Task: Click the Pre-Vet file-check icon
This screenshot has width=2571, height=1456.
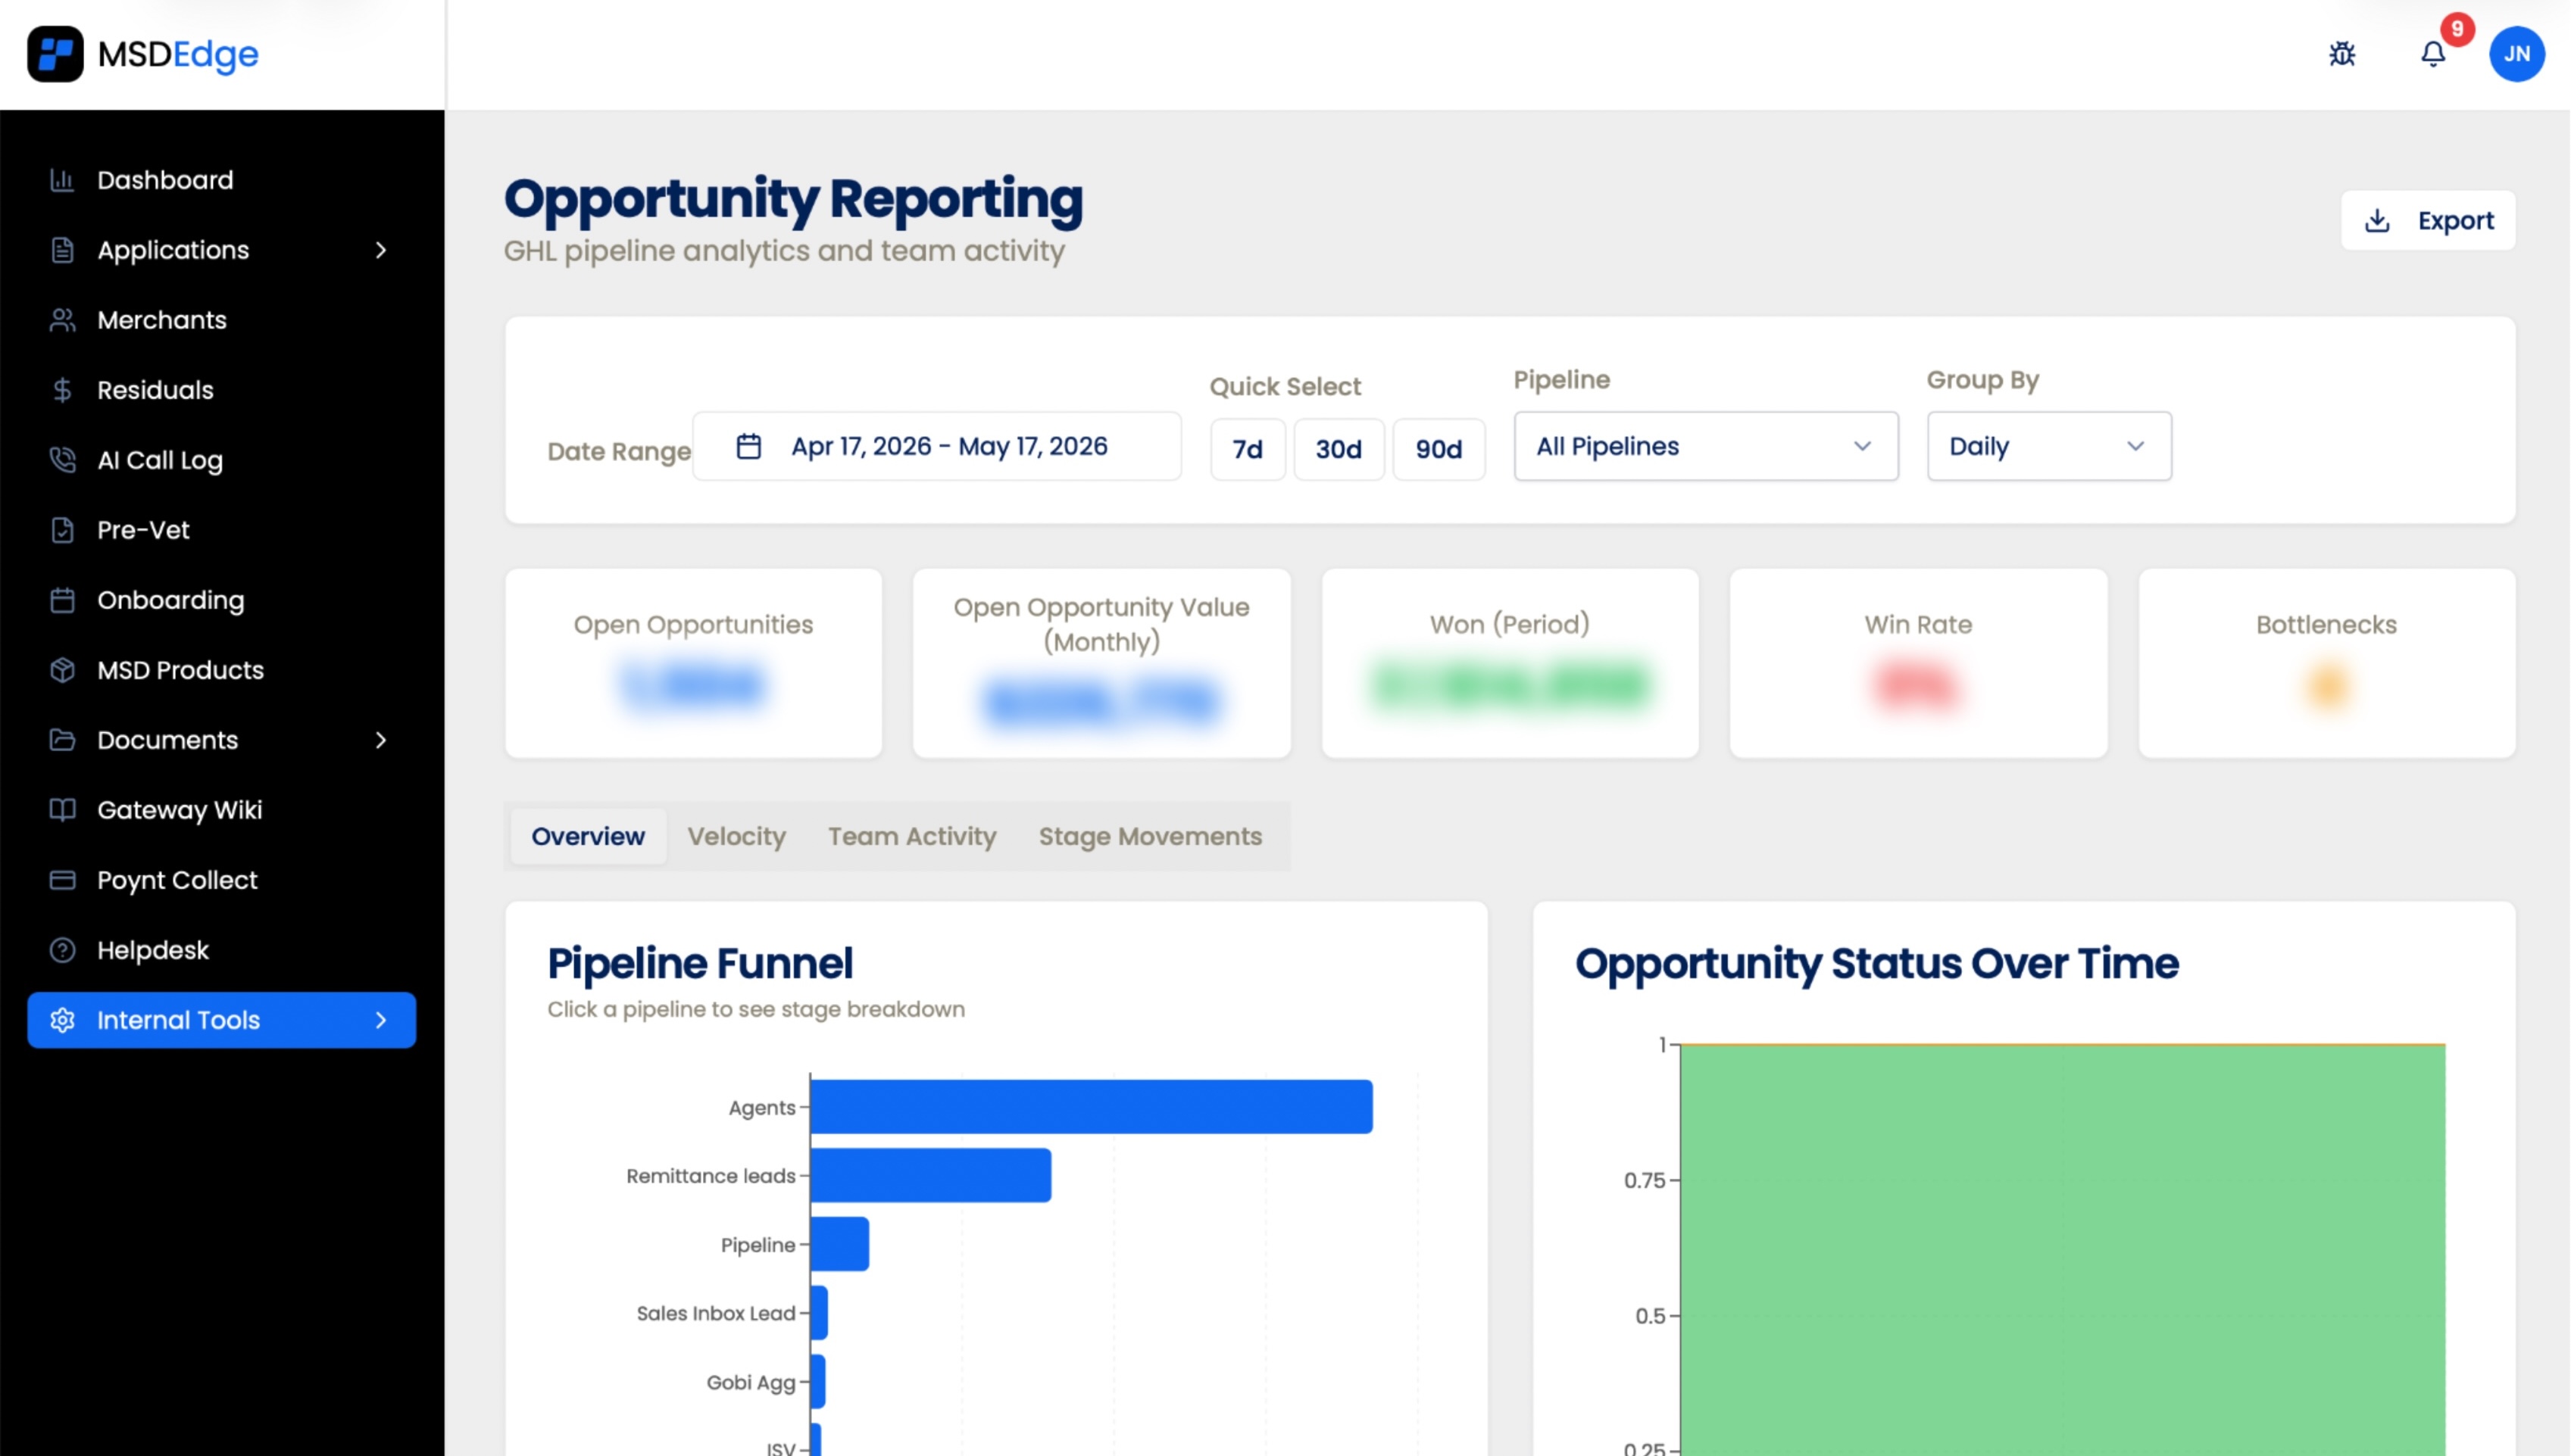Action: pos(62,530)
